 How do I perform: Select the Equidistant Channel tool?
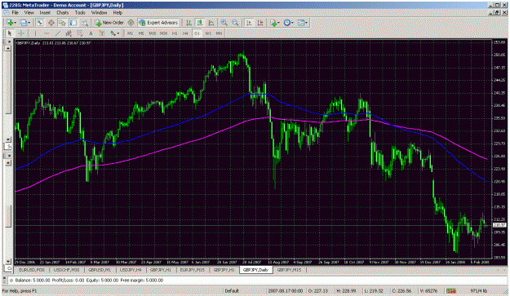[69, 33]
